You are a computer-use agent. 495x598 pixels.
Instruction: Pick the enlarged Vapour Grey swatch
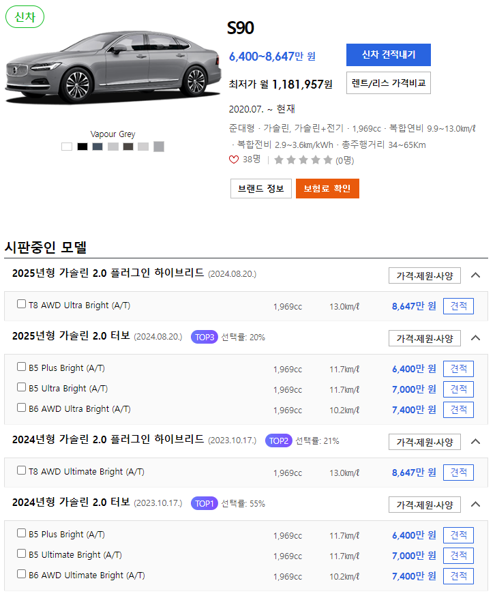159,147
